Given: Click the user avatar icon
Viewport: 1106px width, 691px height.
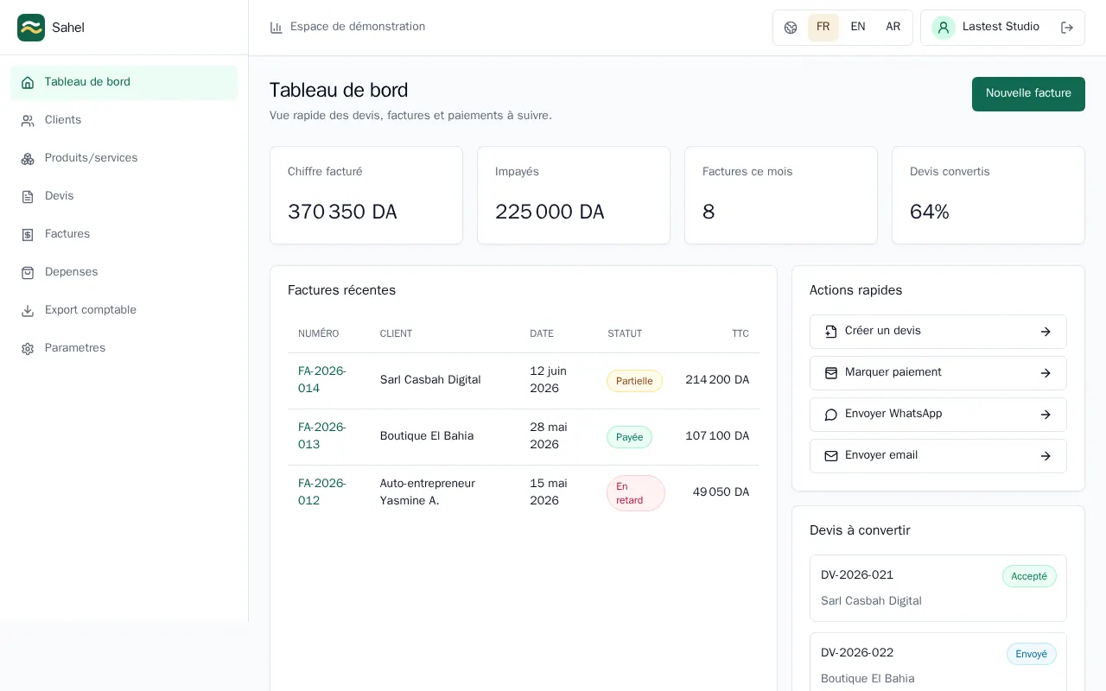Looking at the screenshot, I should [944, 28].
